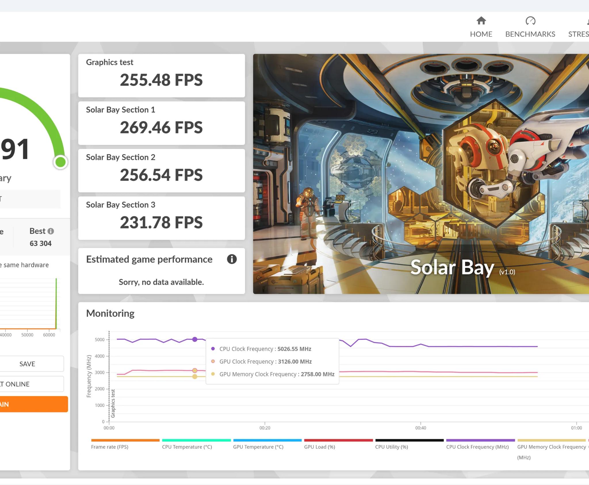This screenshot has width=589, height=485.
Task: Click the red GPU Load color bar
Action: point(339,440)
